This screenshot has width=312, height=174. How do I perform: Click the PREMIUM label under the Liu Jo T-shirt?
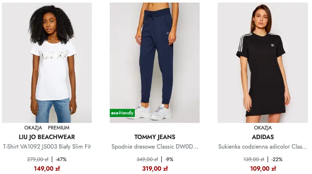click(59, 128)
